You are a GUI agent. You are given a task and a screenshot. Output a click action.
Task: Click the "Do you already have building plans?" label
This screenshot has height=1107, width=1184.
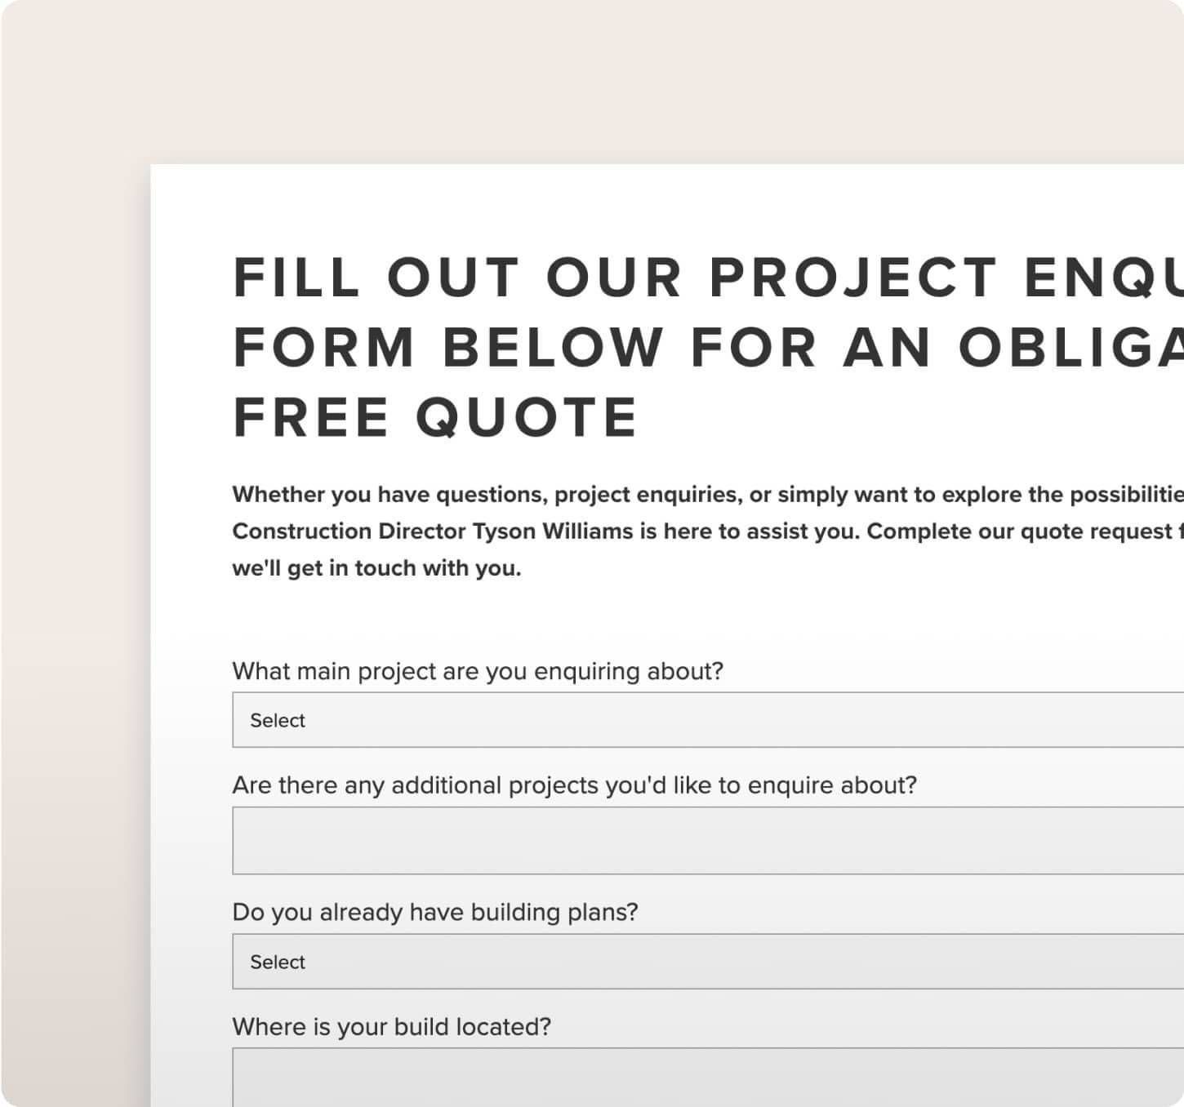tap(434, 912)
